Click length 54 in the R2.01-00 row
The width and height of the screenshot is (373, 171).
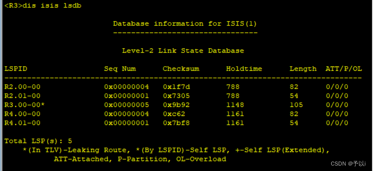point(294,96)
